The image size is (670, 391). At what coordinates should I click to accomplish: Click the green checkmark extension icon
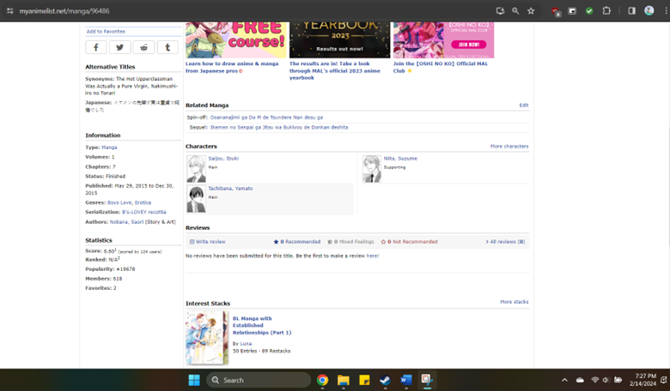(x=589, y=11)
